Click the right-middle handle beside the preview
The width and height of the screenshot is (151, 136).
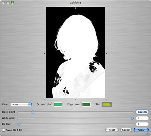[106, 53]
